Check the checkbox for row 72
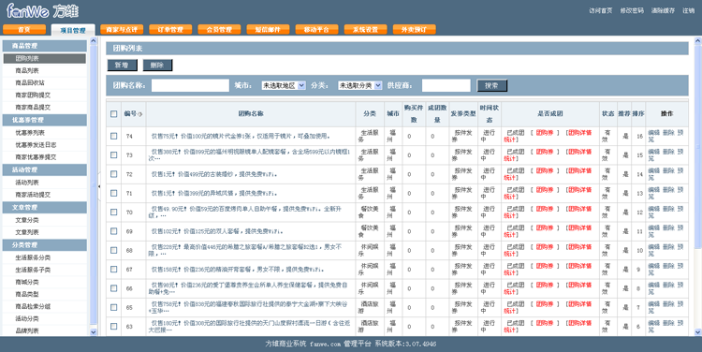The image size is (702, 352). (x=113, y=174)
